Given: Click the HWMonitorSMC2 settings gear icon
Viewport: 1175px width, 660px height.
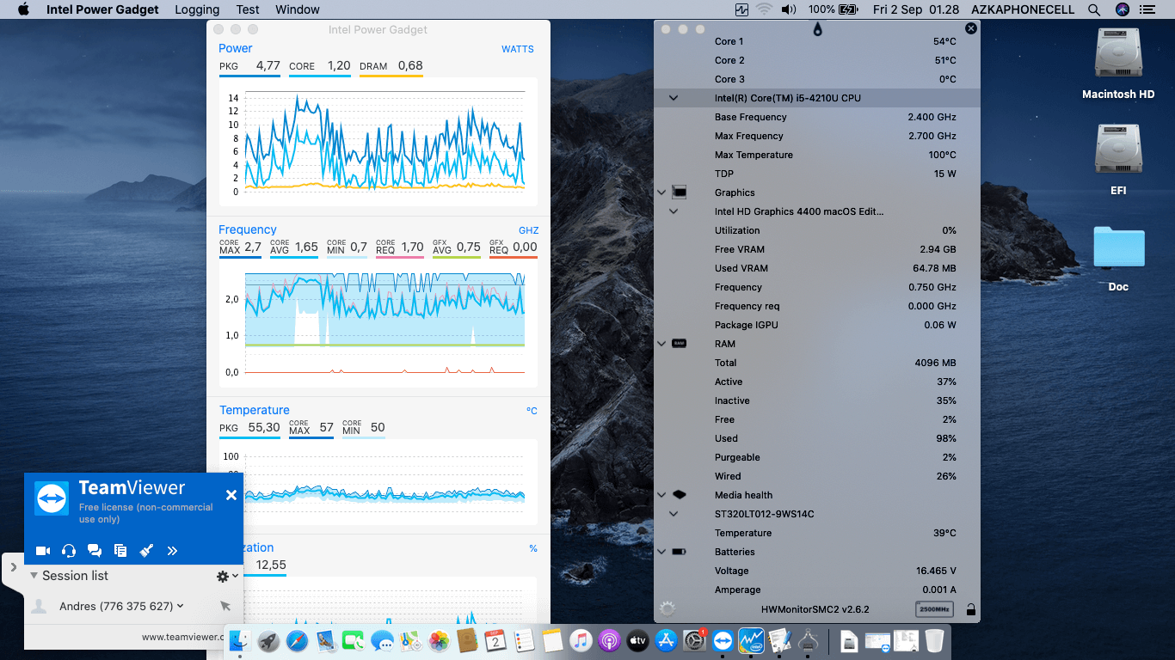Looking at the screenshot, I should [x=667, y=609].
